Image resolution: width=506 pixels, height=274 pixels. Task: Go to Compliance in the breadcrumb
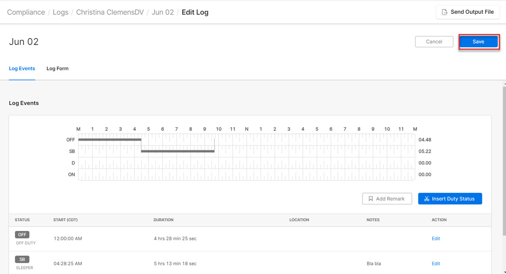coord(26,12)
